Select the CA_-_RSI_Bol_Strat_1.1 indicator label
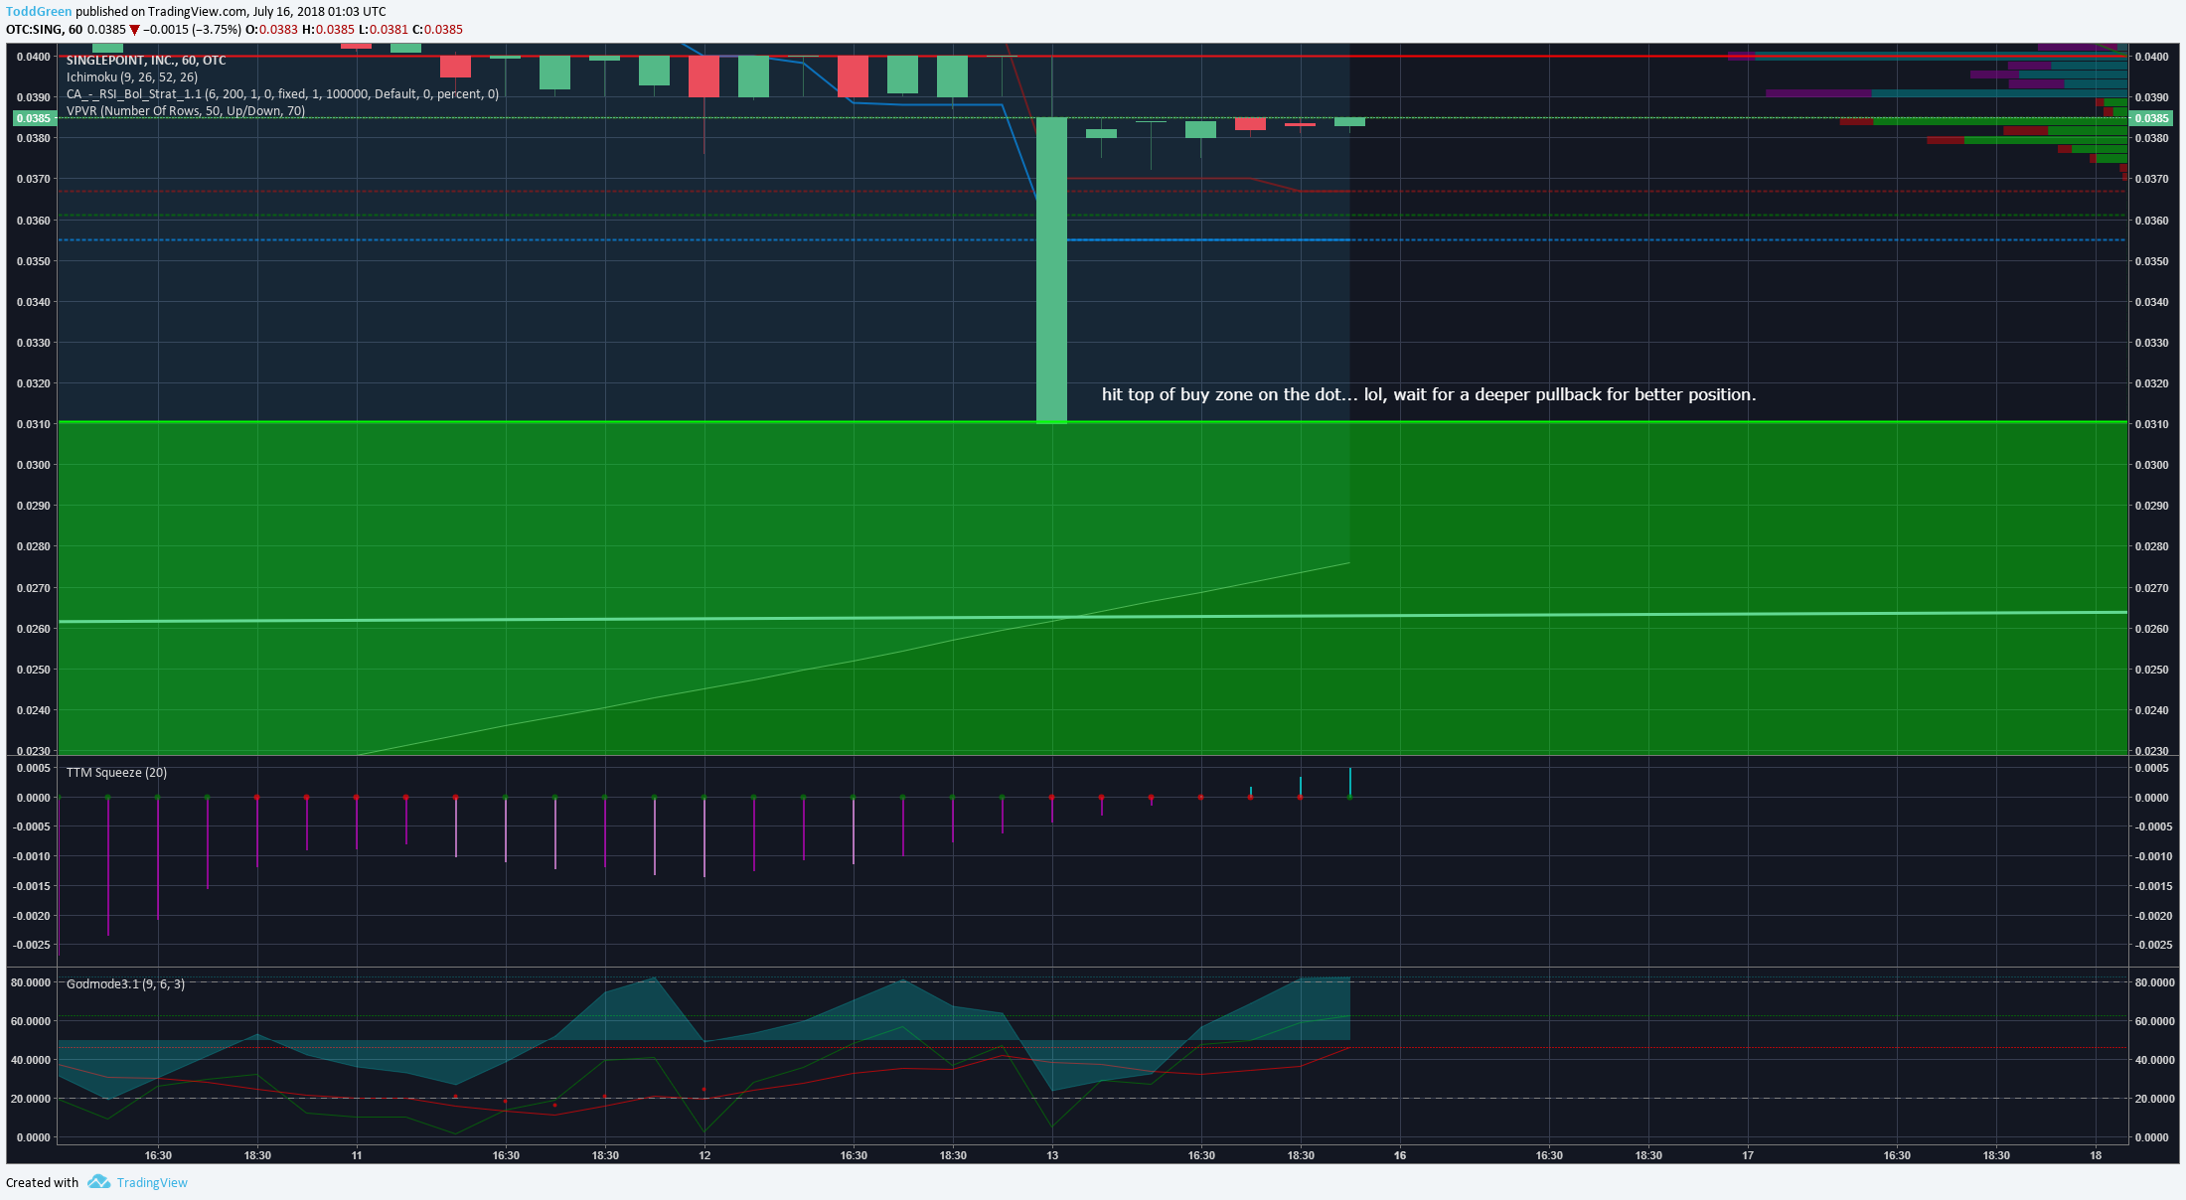The image size is (2186, 1200). click(282, 94)
